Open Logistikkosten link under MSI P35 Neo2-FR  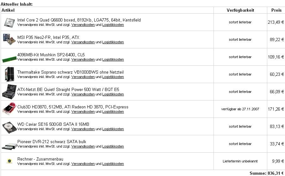click(113, 42)
